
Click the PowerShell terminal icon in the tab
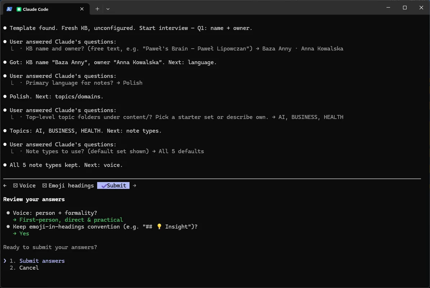[x=9, y=9]
